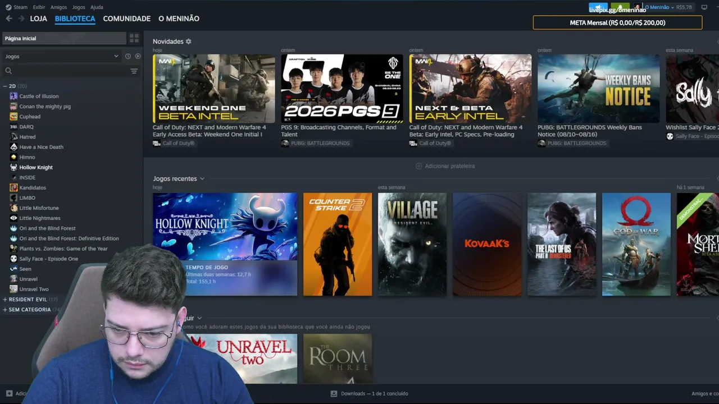Open the Jogos recentes shelf dropdown
719x404 pixels.
pyautogui.click(x=202, y=179)
